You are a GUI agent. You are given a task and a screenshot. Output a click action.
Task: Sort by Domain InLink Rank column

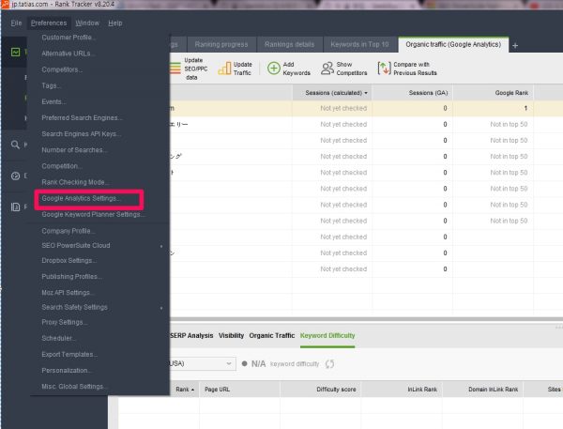(482, 390)
